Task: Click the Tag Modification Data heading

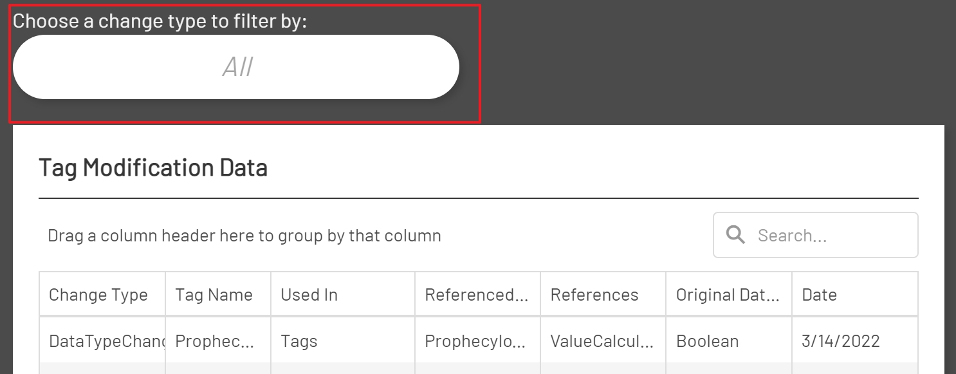Action: [153, 167]
